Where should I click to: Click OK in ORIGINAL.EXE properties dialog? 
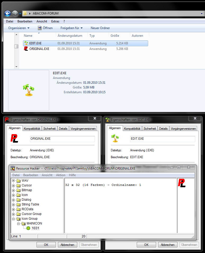tap(46, 245)
